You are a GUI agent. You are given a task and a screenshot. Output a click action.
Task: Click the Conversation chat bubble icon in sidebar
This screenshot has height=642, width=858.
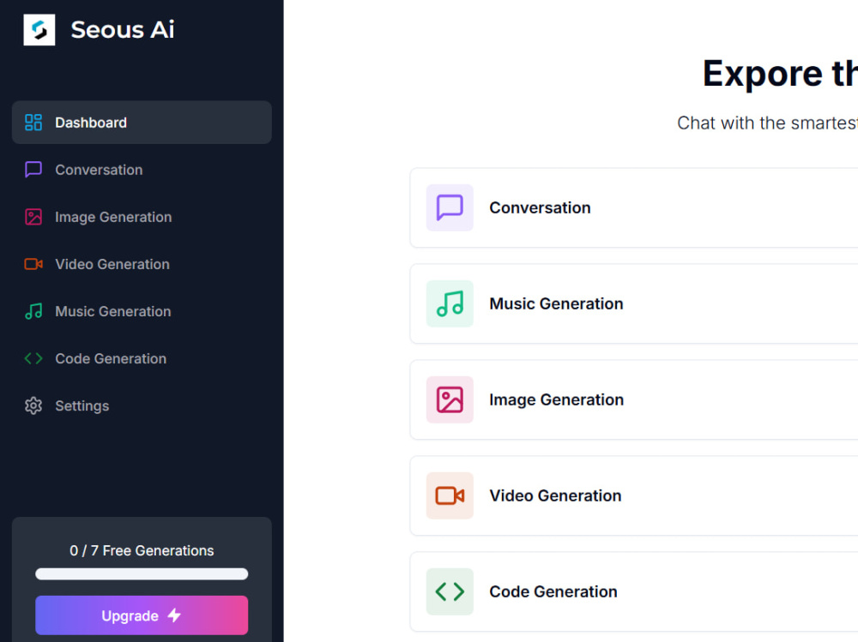point(33,170)
